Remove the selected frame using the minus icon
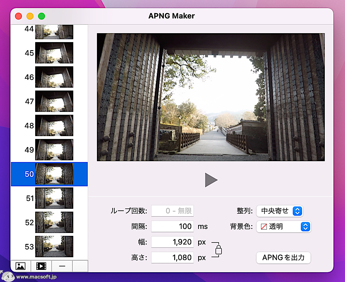The image size is (345, 282). [62, 266]
